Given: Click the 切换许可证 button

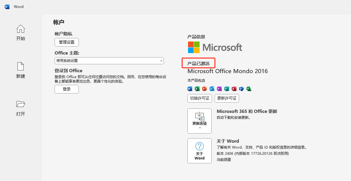Looking at the screenshot, I should click(200, 98).
